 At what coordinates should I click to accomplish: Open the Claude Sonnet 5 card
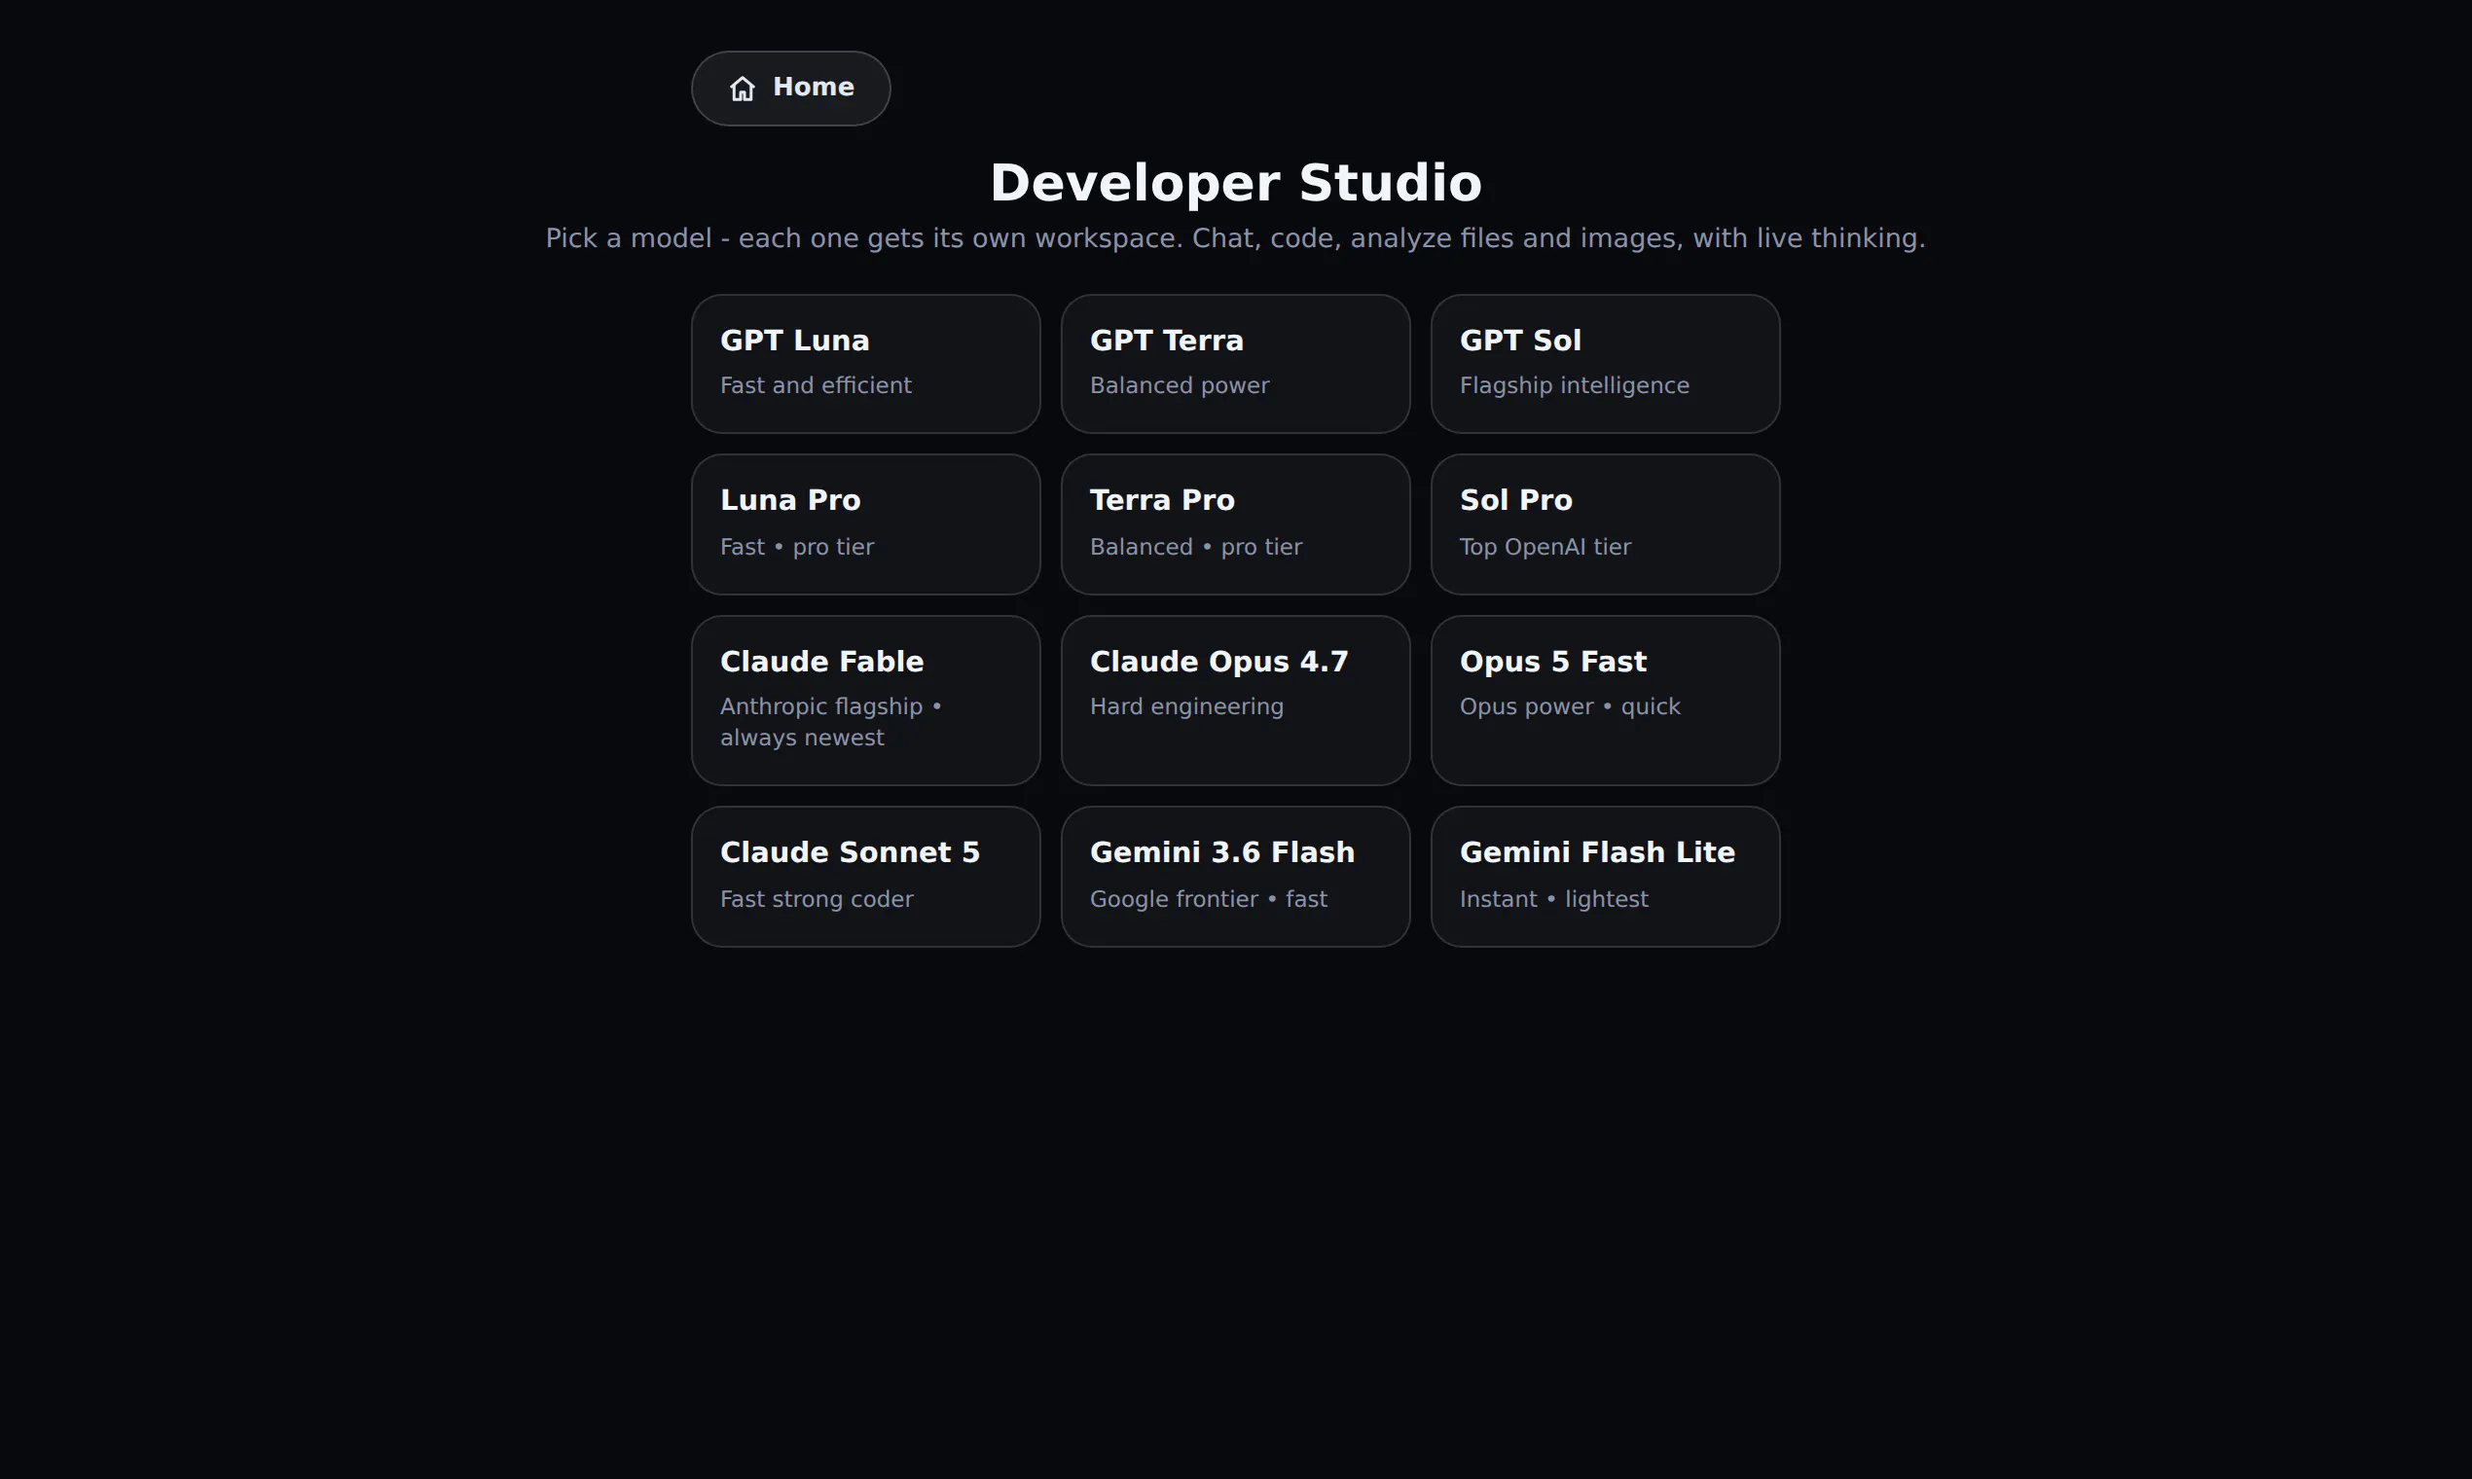click(865, 877)
